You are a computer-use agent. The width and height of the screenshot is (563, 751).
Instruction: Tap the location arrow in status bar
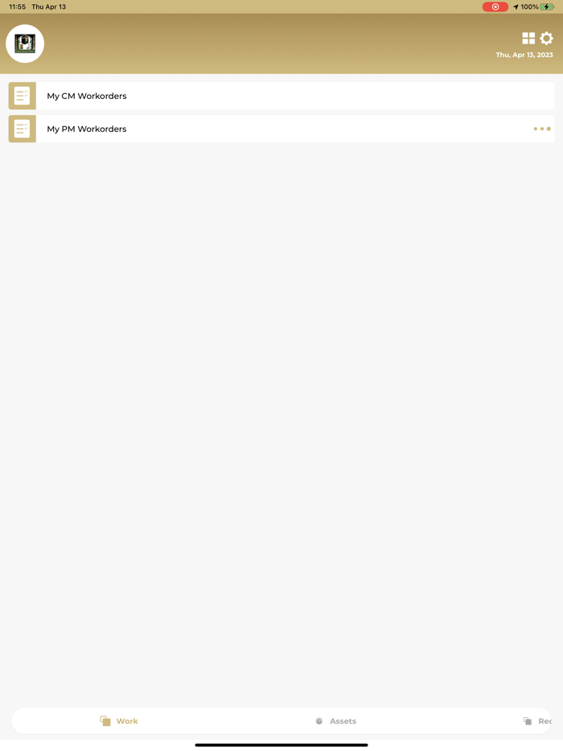(516, 6)
